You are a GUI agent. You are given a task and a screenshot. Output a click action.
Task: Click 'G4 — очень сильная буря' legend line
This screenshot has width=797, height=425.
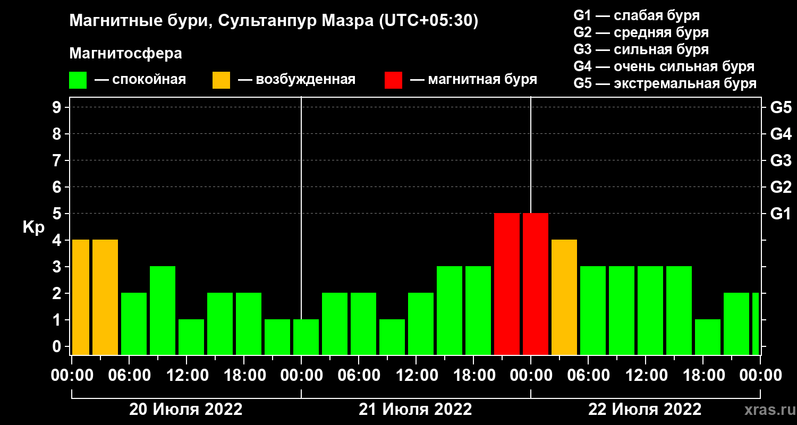(x=664, y=66)
